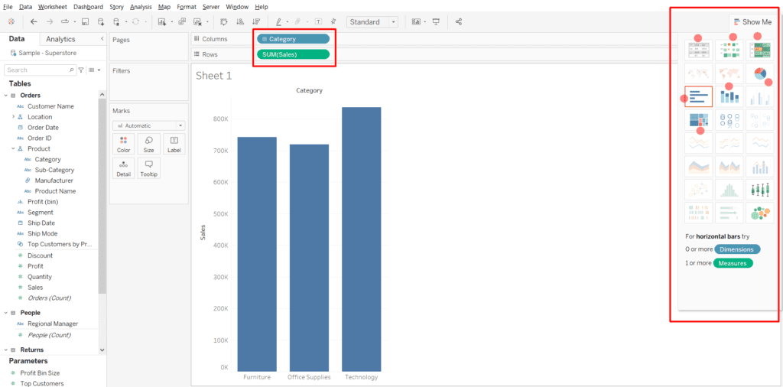
Task: Click the New Worksheet toolbar icon
Action: [x=162, y=22]
